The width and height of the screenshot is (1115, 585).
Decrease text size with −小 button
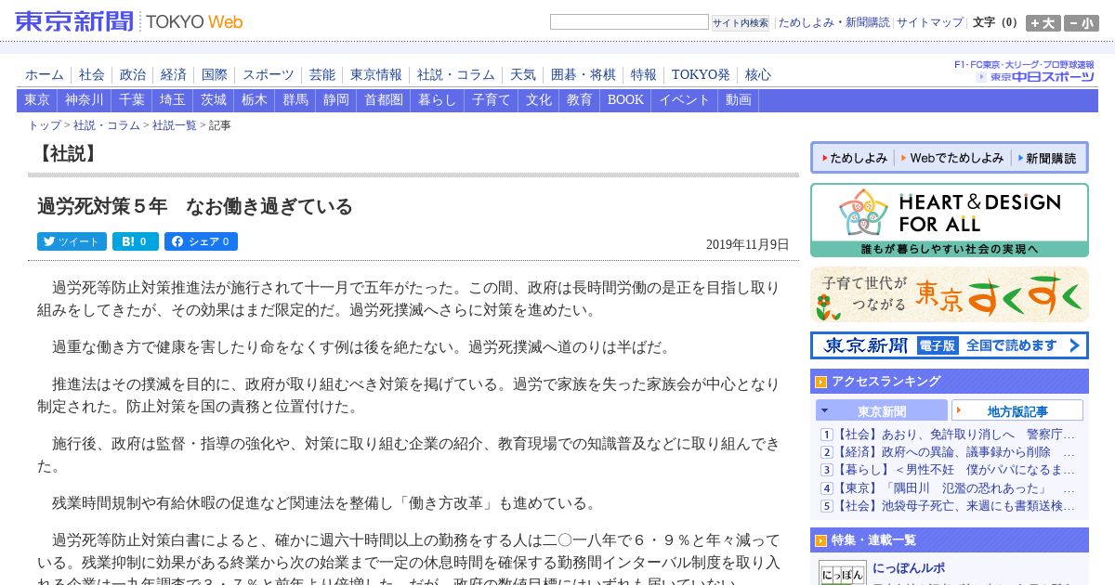1082,23
